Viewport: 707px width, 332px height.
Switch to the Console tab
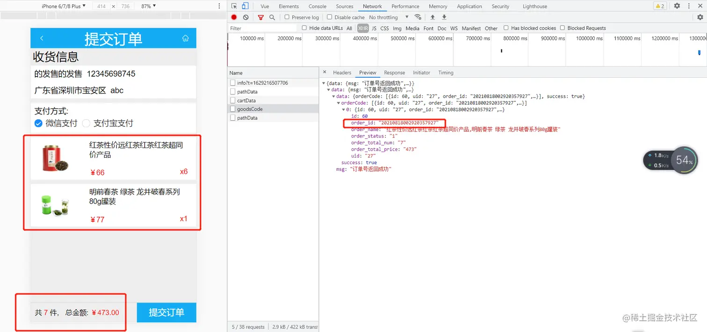[317, 6]
